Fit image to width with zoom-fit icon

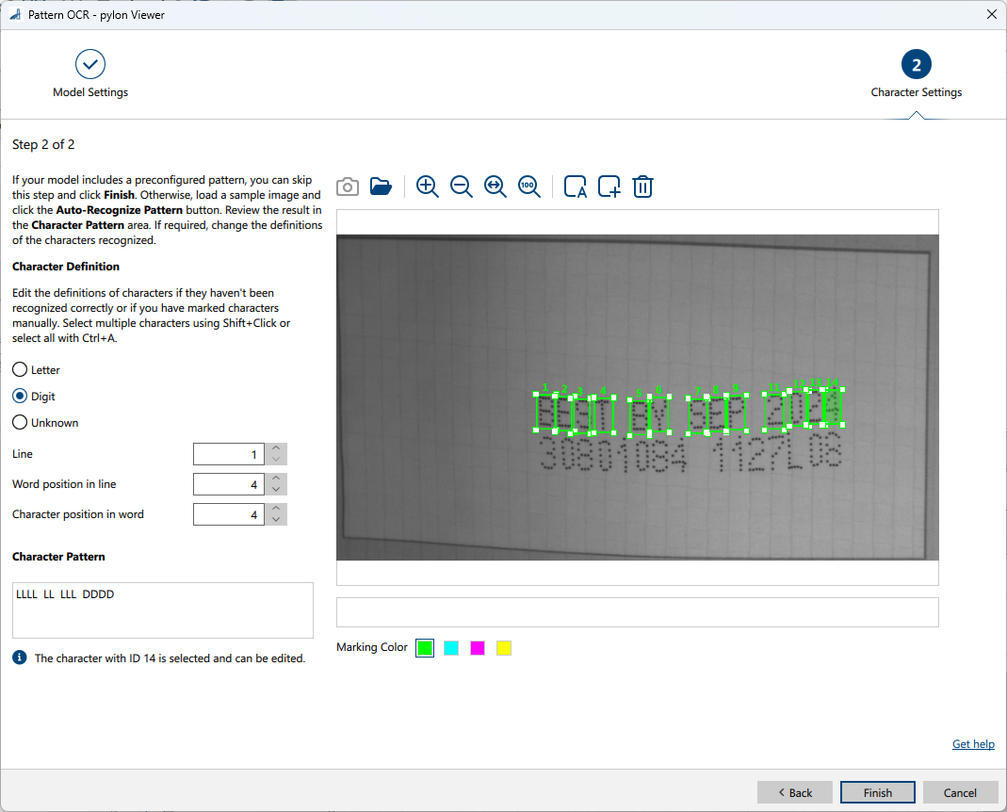(495, 187)
